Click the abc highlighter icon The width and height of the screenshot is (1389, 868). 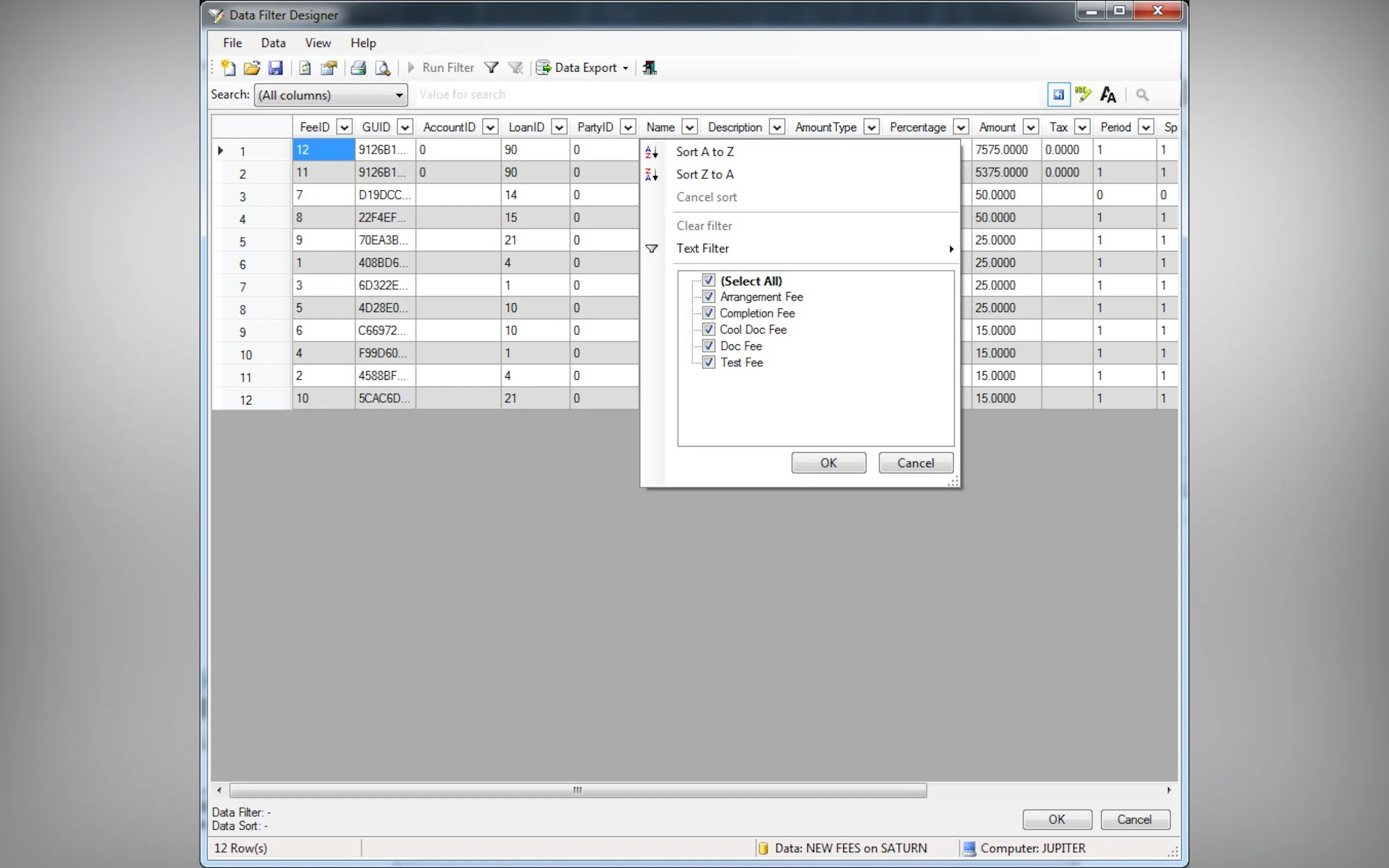point(1083,94)
